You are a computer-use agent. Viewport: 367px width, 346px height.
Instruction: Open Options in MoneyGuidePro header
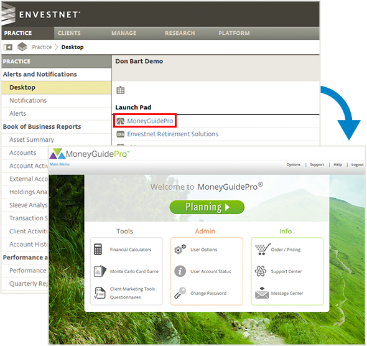(293, 164)
